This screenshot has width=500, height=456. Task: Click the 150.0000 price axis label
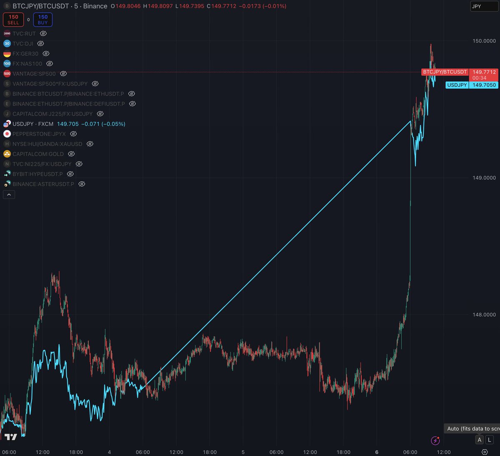pyautogui.click(x=484, y=41)
